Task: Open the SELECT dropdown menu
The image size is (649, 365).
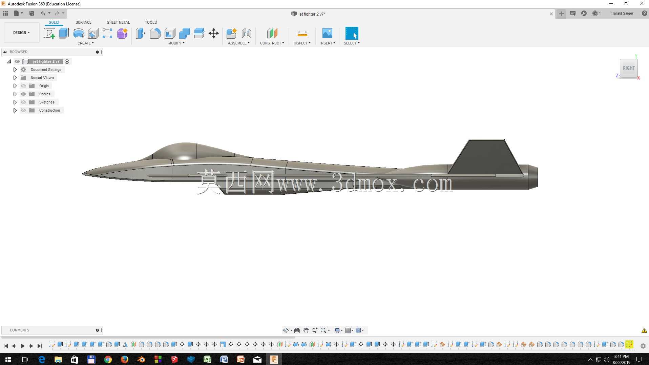Action: pyautogui.click(x=352, y=43)
